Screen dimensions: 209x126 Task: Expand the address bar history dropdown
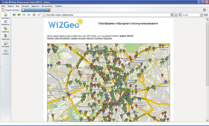[176, 15]
